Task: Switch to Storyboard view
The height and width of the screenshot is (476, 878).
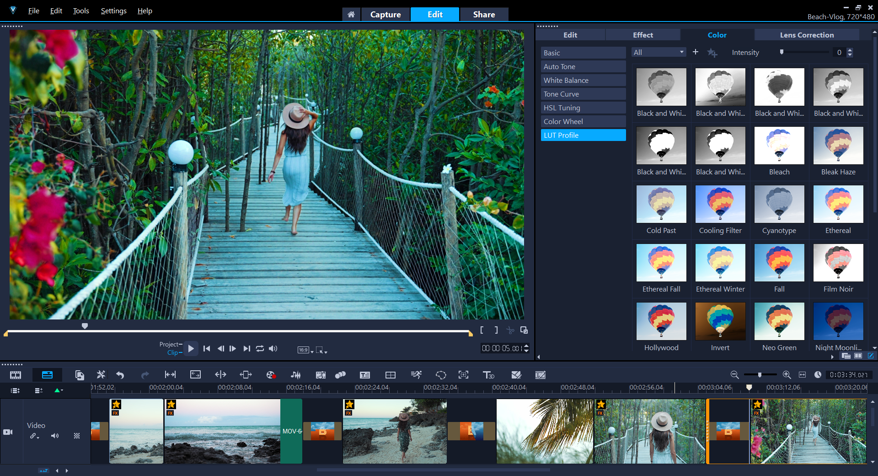Action: pos(16,375)
